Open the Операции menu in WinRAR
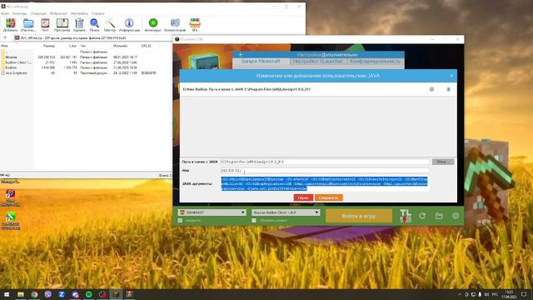Viewport: 533px width, 300px height. (x=38, y=13)
